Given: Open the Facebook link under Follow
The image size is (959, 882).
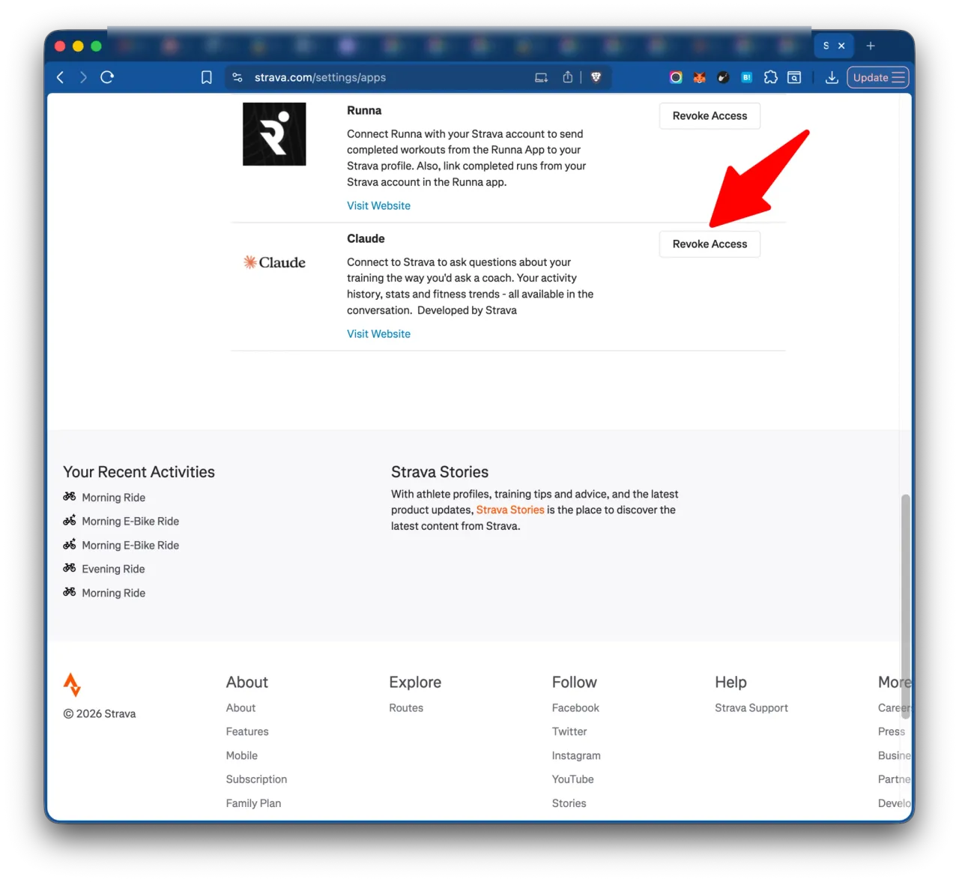Looking at the screenshot, I should (x=575, y=707).
